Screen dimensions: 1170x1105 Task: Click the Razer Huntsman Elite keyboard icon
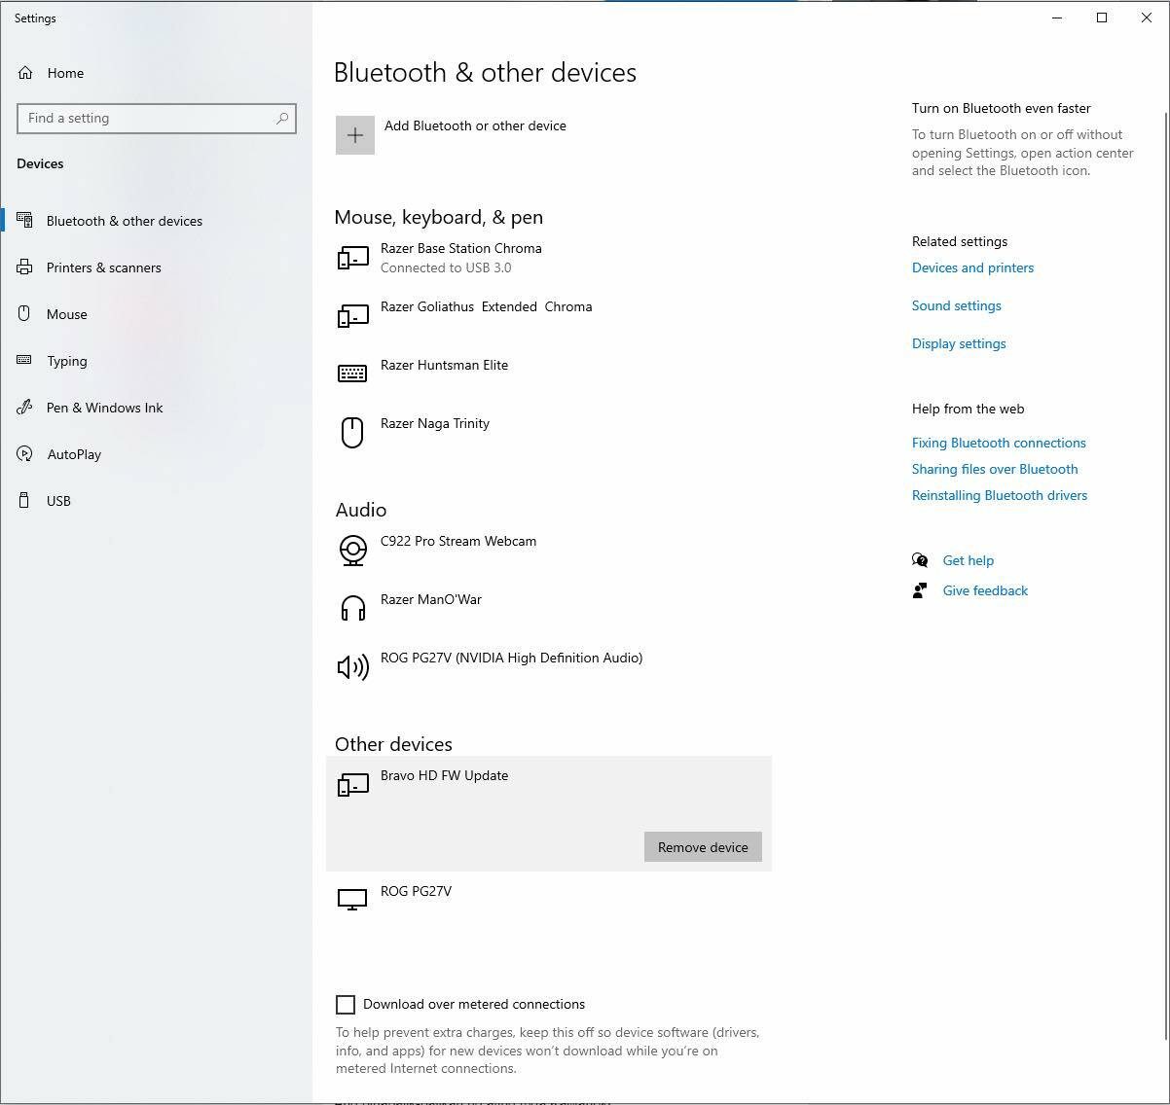pyautogui.click(x=352, y=374)
